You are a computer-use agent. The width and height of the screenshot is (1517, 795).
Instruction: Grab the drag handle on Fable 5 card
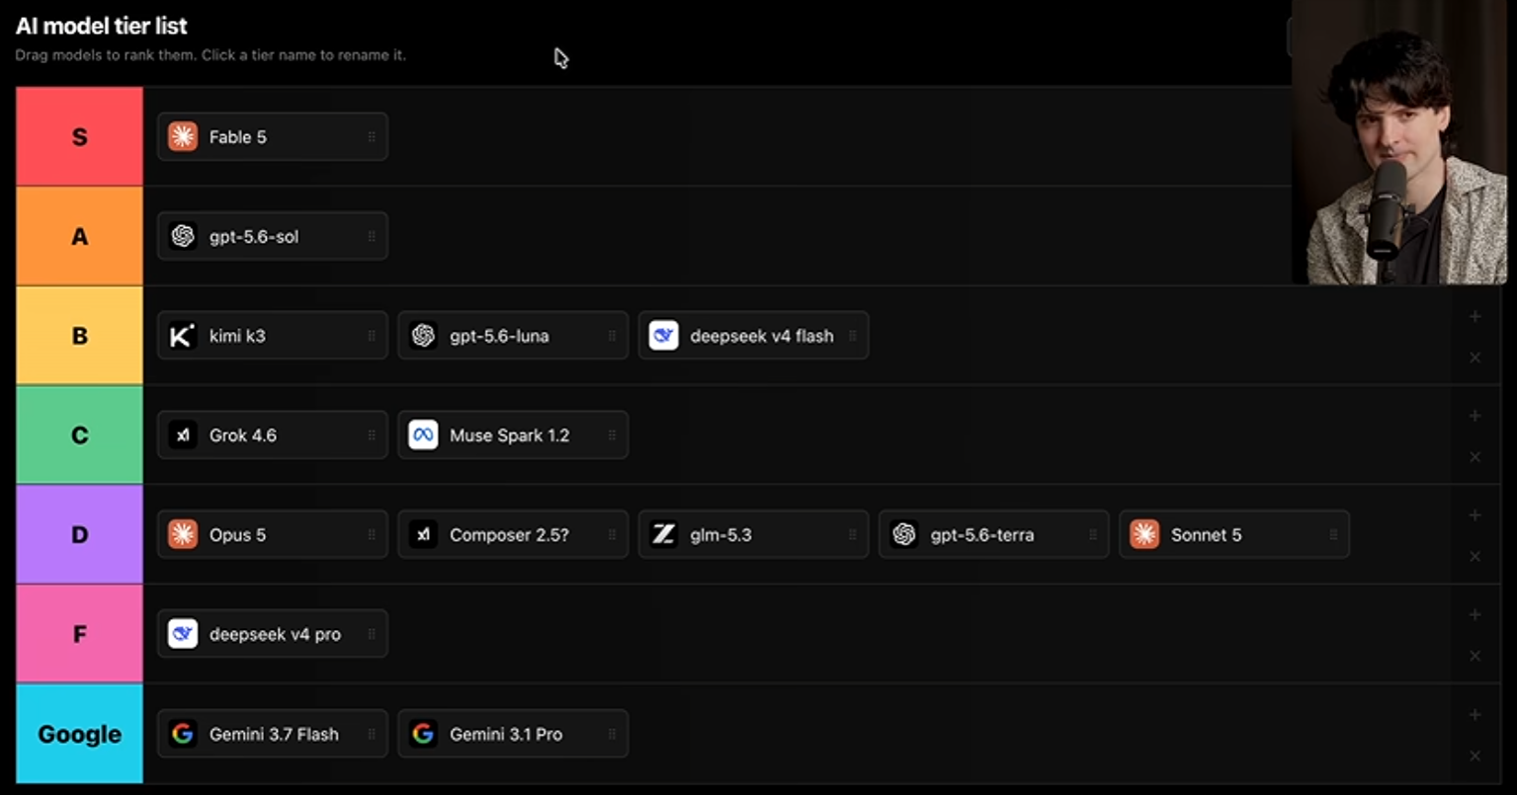coord(372,137)
